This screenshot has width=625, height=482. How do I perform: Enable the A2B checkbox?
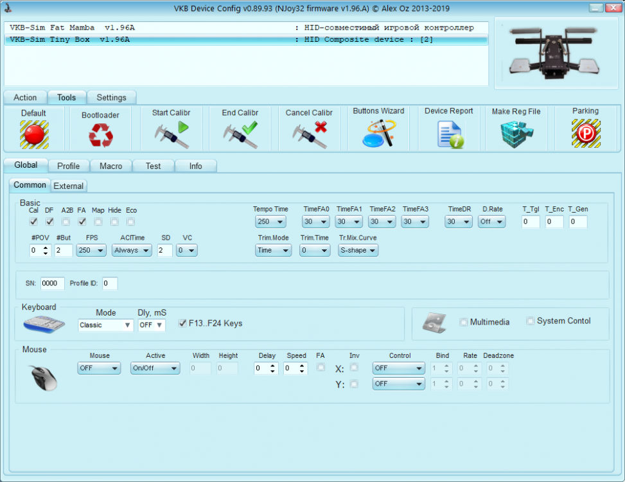[x=66, y=222]
